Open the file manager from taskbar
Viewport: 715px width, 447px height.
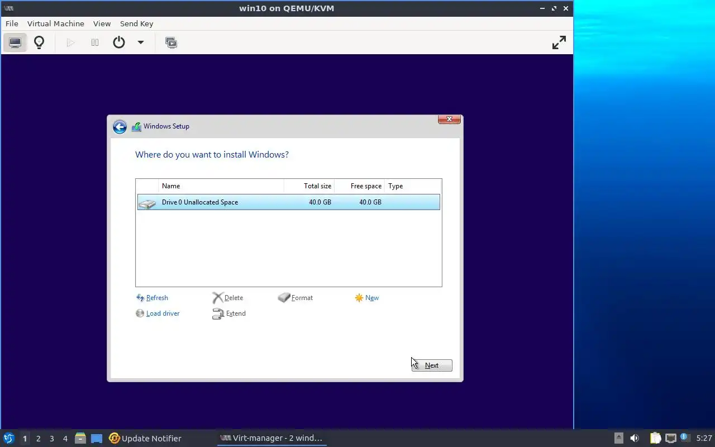(x=80, y=439)
